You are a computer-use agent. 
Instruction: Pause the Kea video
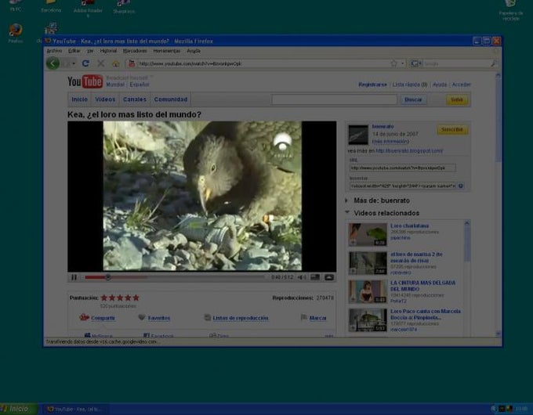tap(74, 277)
